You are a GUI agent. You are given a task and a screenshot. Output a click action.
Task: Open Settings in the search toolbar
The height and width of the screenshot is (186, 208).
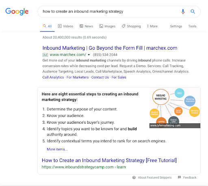[x=176, y=26]
